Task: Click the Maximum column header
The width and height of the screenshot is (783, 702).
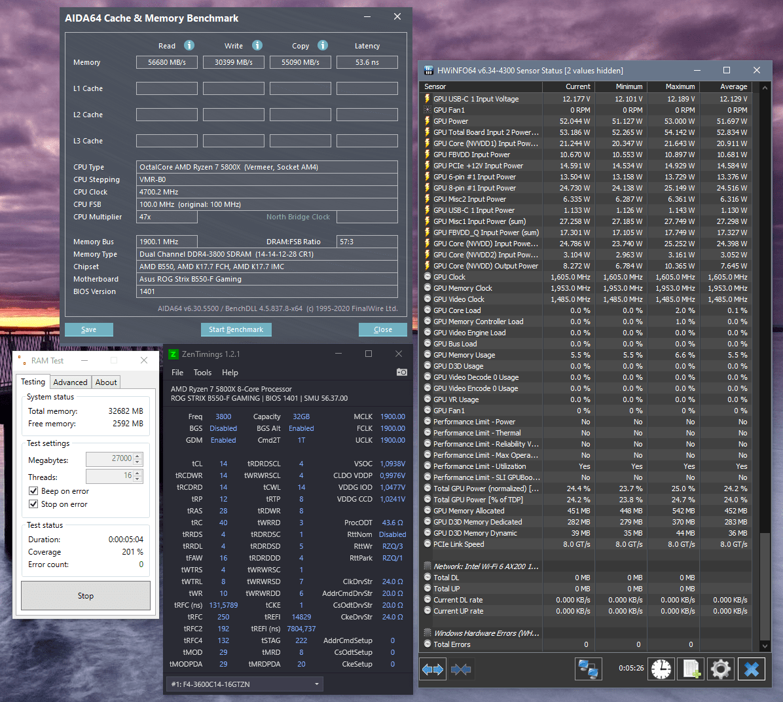Action: tap(673, 86)
